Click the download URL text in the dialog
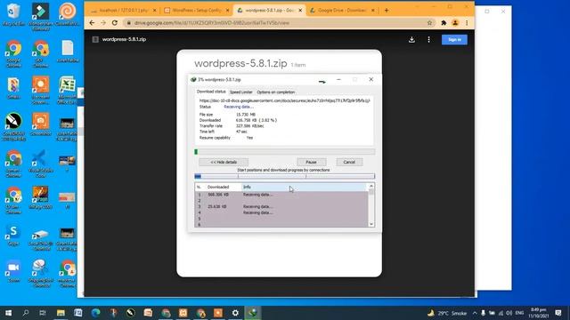 pos(285,100)
